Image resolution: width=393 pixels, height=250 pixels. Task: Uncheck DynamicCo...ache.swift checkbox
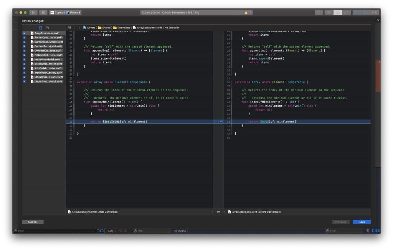(x=24, y=51)
